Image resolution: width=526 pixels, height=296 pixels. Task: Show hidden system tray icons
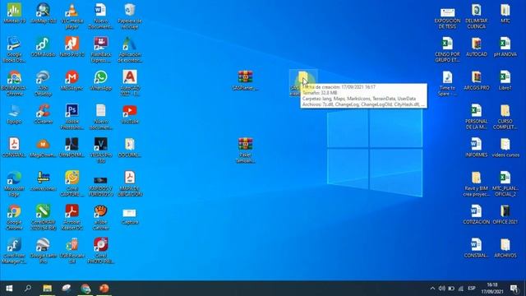click(432, 289)
